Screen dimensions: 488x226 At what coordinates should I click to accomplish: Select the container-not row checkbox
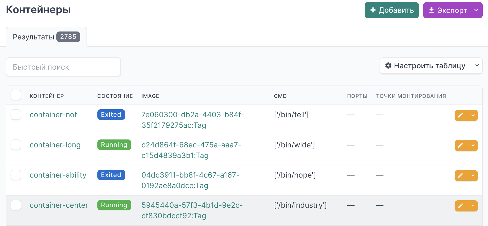point(16,115)
